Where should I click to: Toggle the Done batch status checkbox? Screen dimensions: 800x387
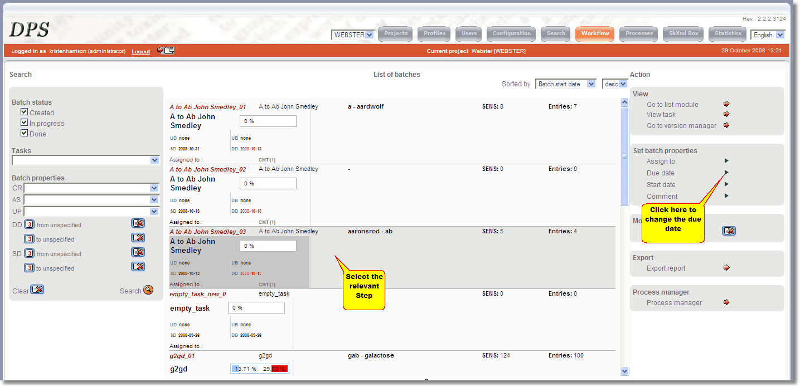(24, 133)
